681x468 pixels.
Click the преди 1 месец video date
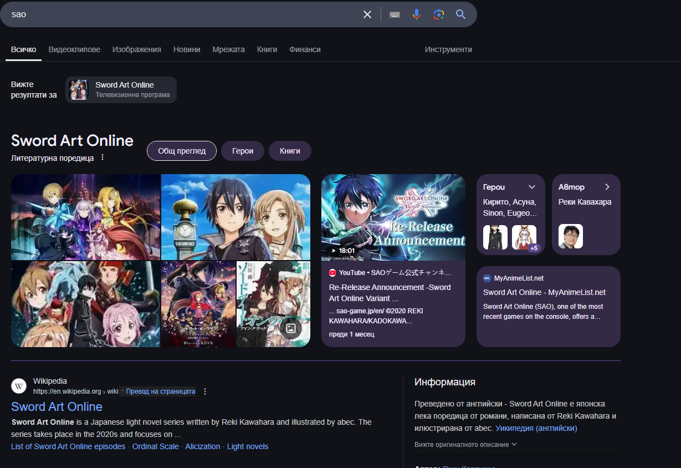coord(352,334)
